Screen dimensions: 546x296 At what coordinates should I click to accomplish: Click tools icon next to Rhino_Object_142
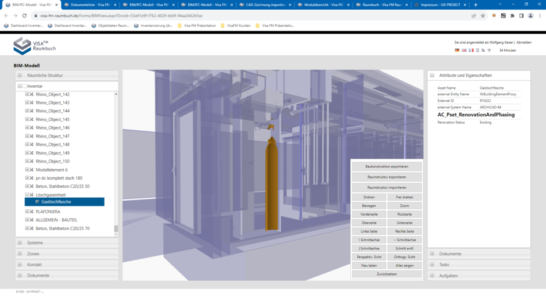click(x=32, y=94)
